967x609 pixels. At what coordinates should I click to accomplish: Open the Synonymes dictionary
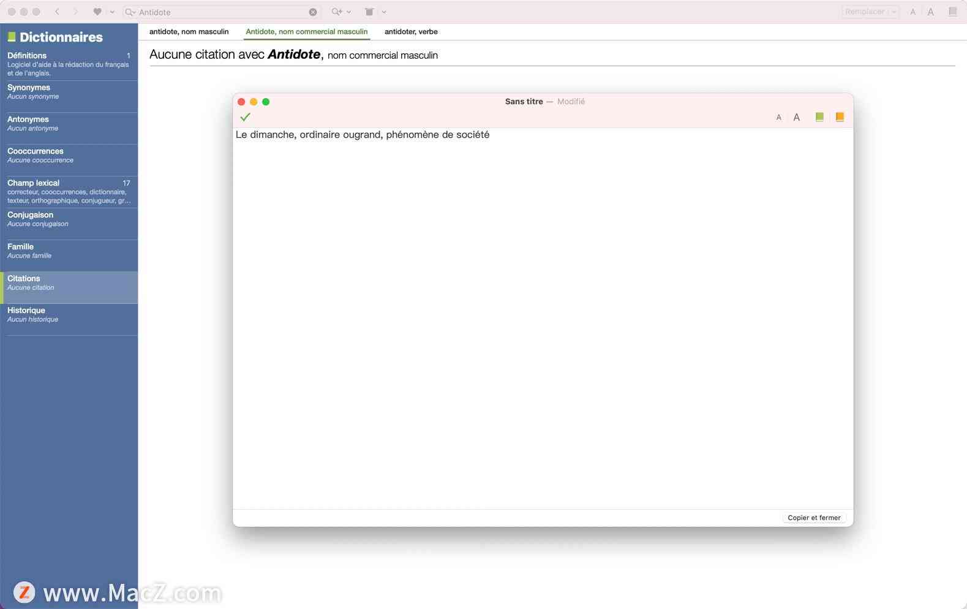tap(69, 96)
